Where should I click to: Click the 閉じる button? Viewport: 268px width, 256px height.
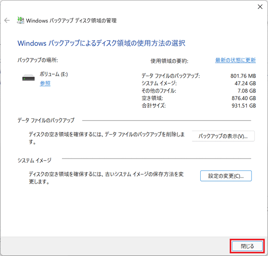(247, 246)
